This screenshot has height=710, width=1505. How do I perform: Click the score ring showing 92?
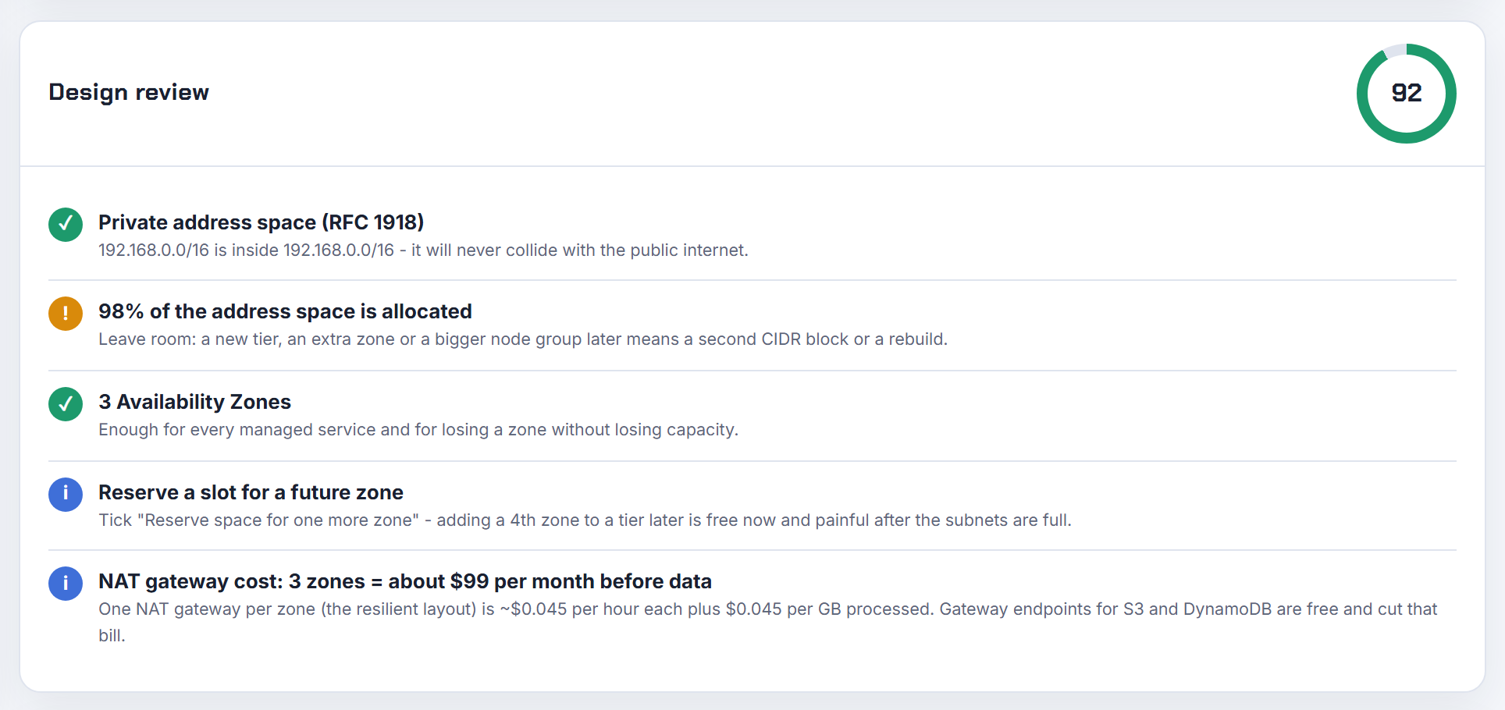(x=1406, y=94)
